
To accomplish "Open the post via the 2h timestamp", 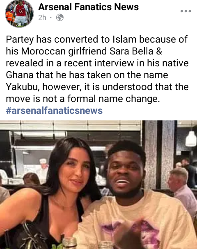I will pyautogui.click(x=42, y=18).
